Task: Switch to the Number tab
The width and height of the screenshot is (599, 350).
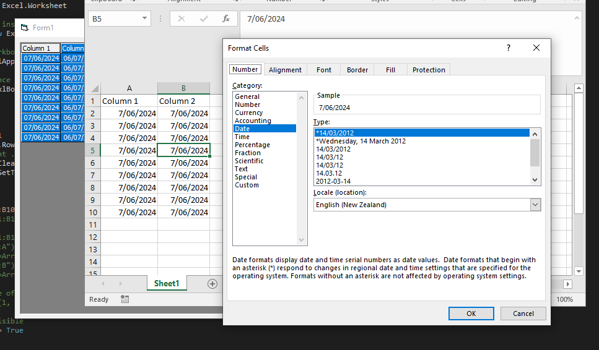Action: (x=245, y=69)
